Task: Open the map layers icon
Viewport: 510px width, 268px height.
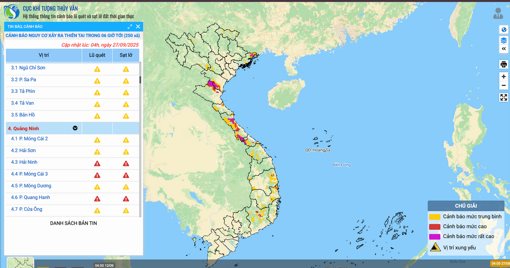Action: (x=504, y=40)
